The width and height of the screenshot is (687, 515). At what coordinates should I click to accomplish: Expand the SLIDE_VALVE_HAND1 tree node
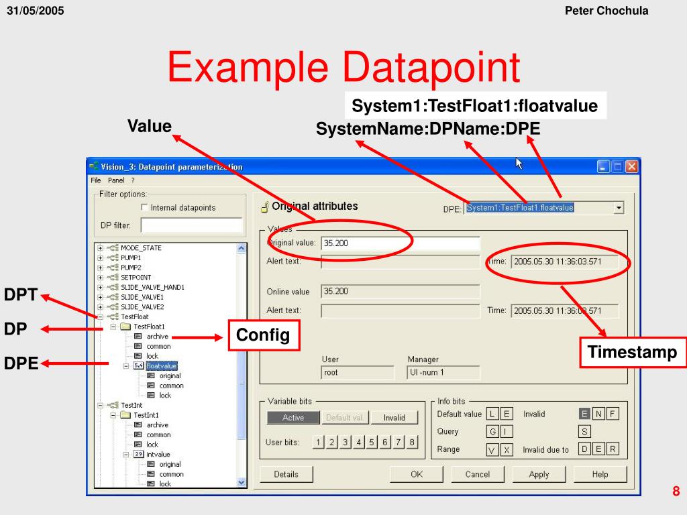coord(101,287)
